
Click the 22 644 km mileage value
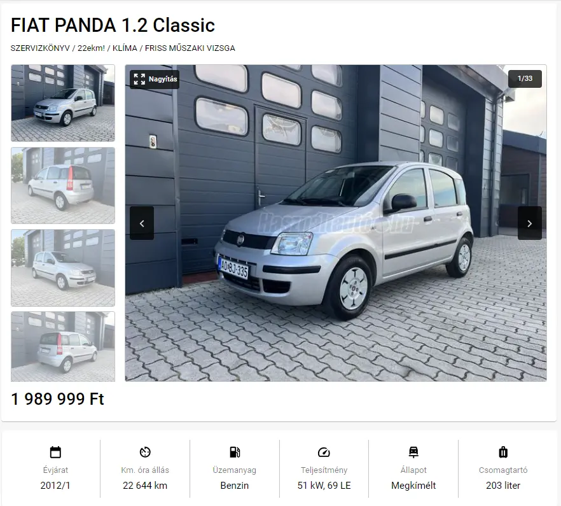click(x=145, y=486)
